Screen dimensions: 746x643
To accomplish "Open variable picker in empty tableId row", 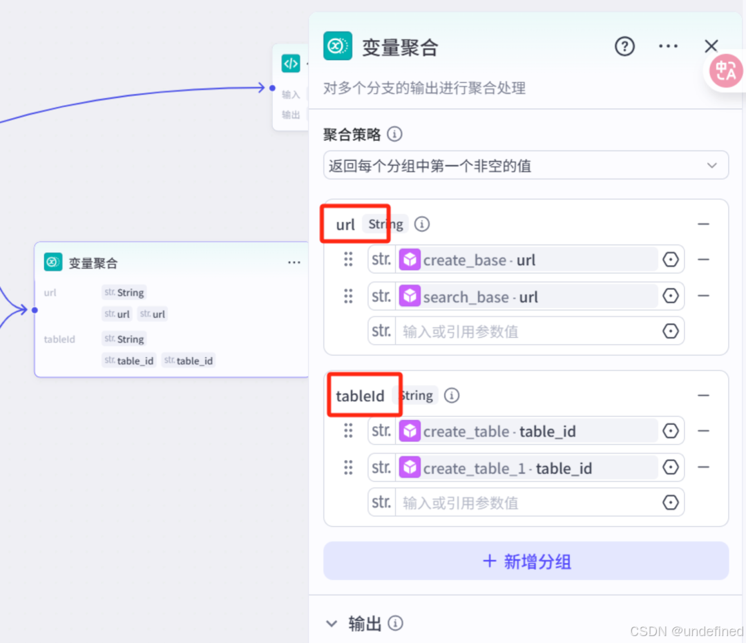I will point(670,502).
